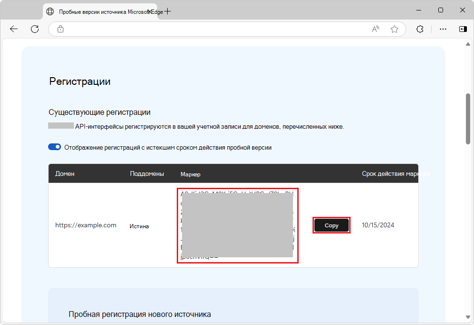Open the Copilot sidebar icon
The image size is (474, 325).
462,29
